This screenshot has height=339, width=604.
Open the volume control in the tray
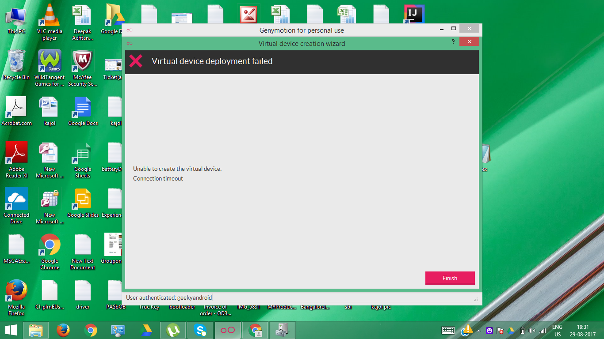tap(532, 331)
